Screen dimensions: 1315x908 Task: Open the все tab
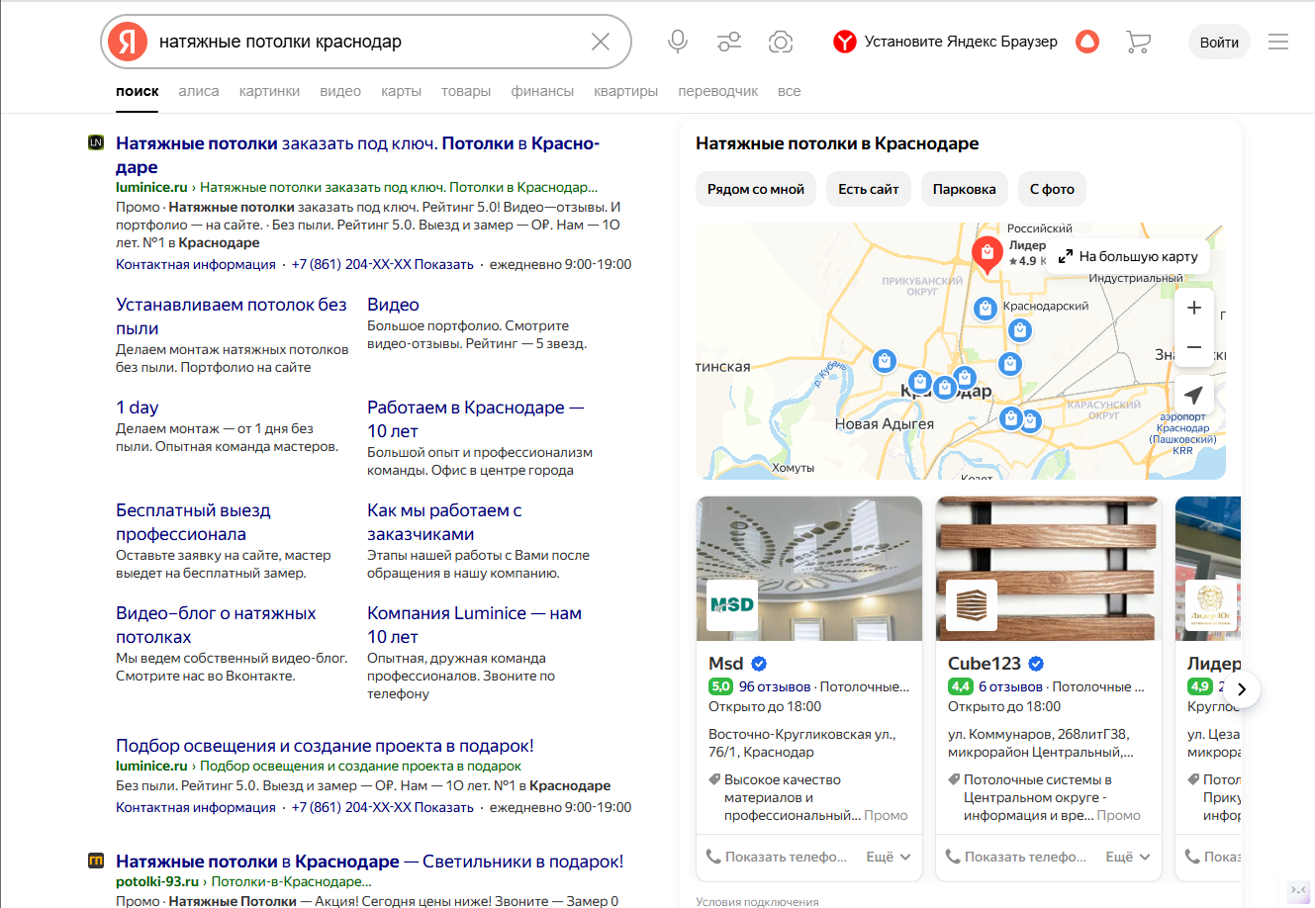click(789, 91)
